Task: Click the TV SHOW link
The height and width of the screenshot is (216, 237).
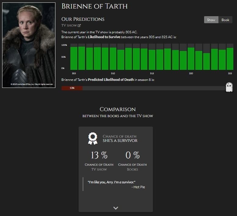Action: tap(69, 25)
